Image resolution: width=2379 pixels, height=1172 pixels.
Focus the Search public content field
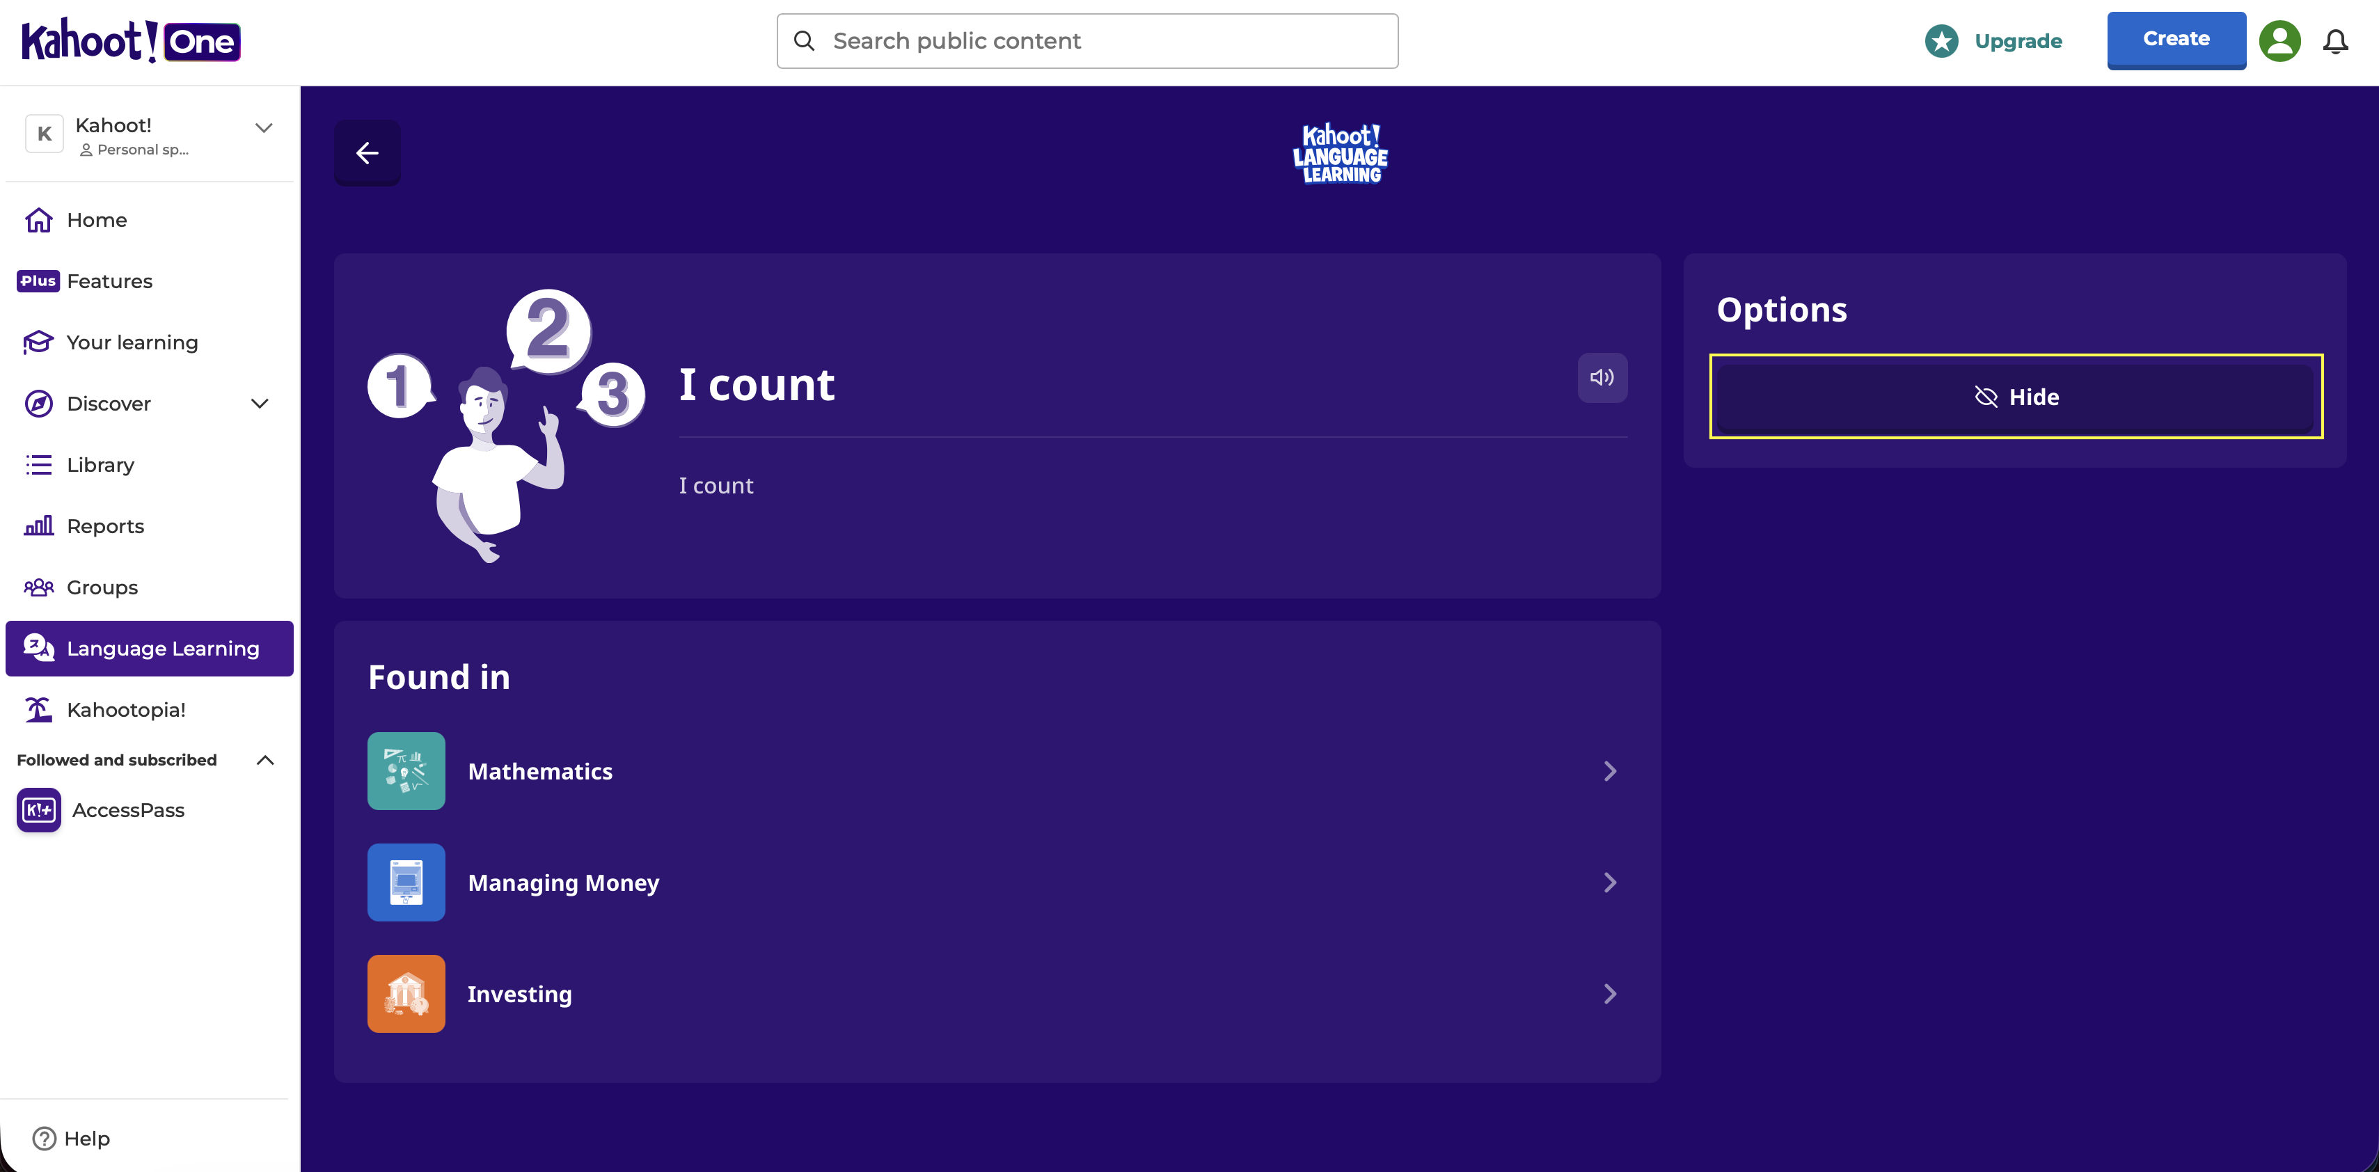tap(1087, 40)
